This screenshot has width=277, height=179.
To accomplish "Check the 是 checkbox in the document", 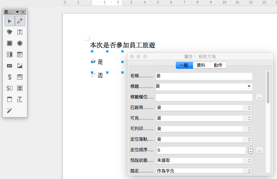I will pos(93,62).
